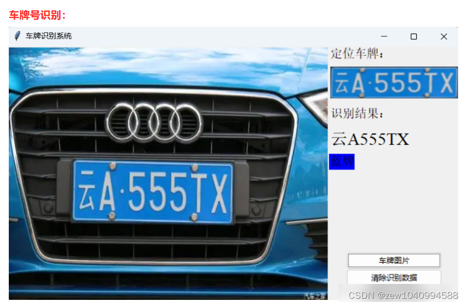Close the 车牌识别系统 window

(x=444, y=37)
